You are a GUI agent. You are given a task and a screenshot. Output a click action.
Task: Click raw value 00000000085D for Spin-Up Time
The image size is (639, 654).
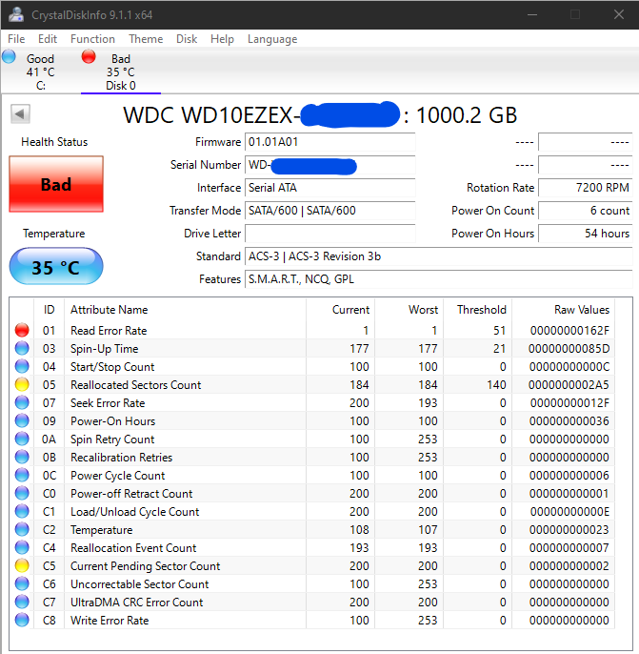pyautogui.click(x=569, y=348)
